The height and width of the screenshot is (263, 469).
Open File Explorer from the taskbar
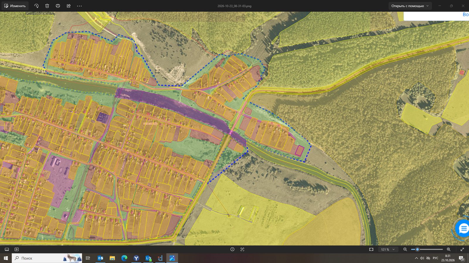click(x=112, y=258)
